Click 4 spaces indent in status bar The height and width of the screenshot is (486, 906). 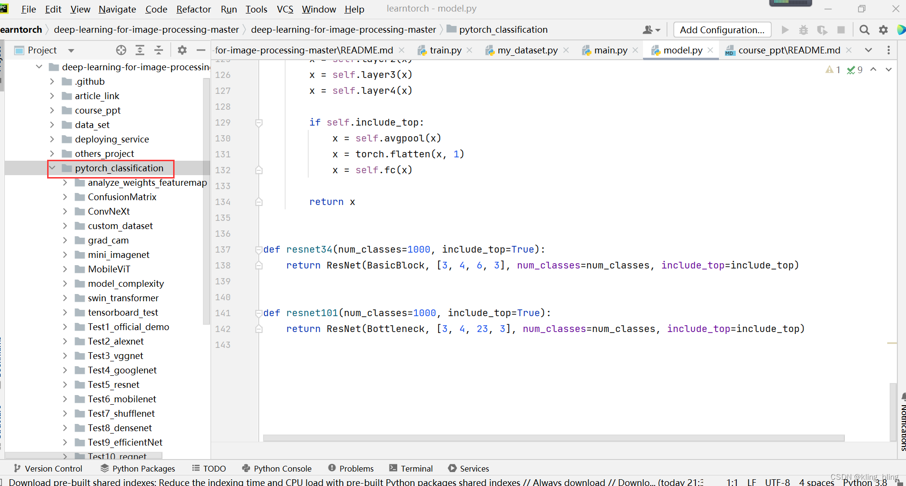click(x=817, y=482)
